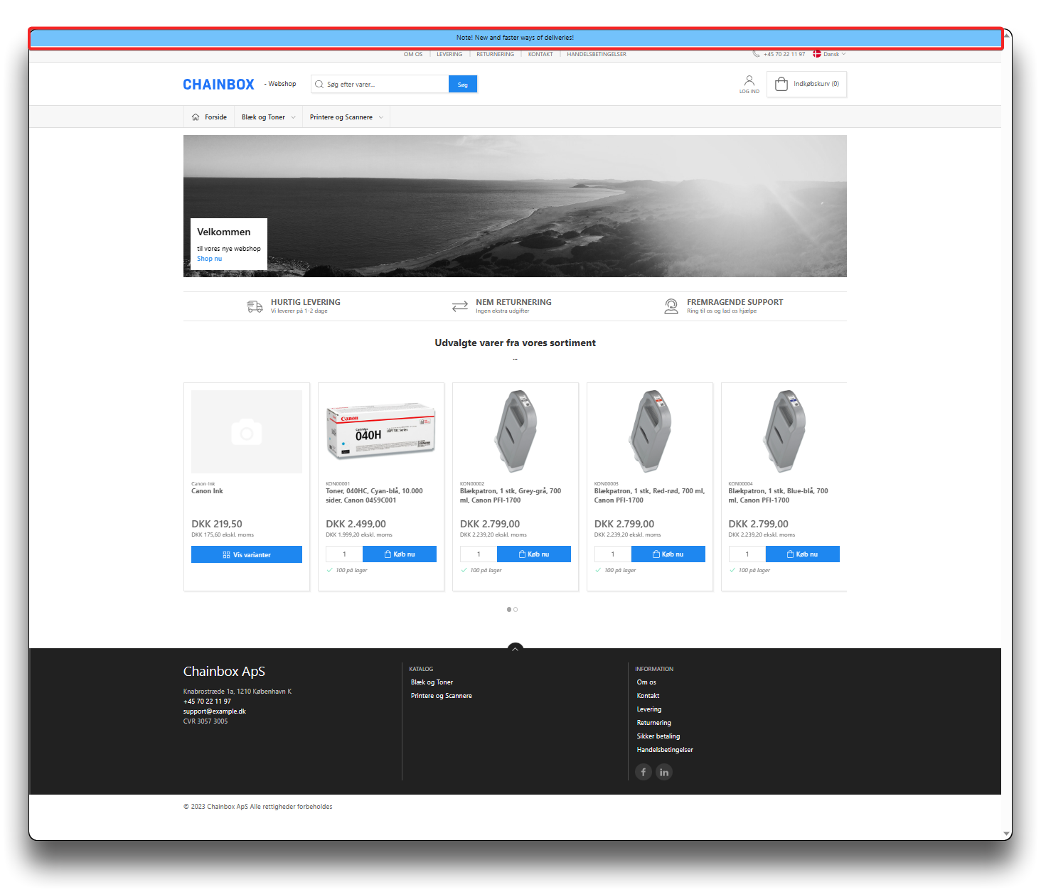Click the Facebook icon in footer
The height and width of the screenshot is (892, 1041).
(x=643, y=772)
